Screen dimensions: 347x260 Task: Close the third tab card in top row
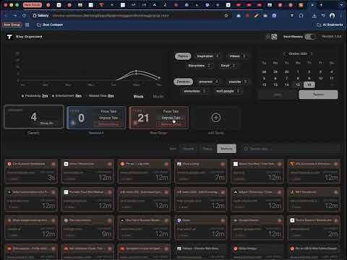tap(166, 164)
